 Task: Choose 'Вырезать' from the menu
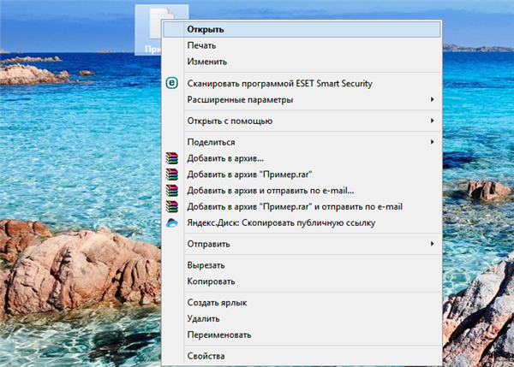302,265
